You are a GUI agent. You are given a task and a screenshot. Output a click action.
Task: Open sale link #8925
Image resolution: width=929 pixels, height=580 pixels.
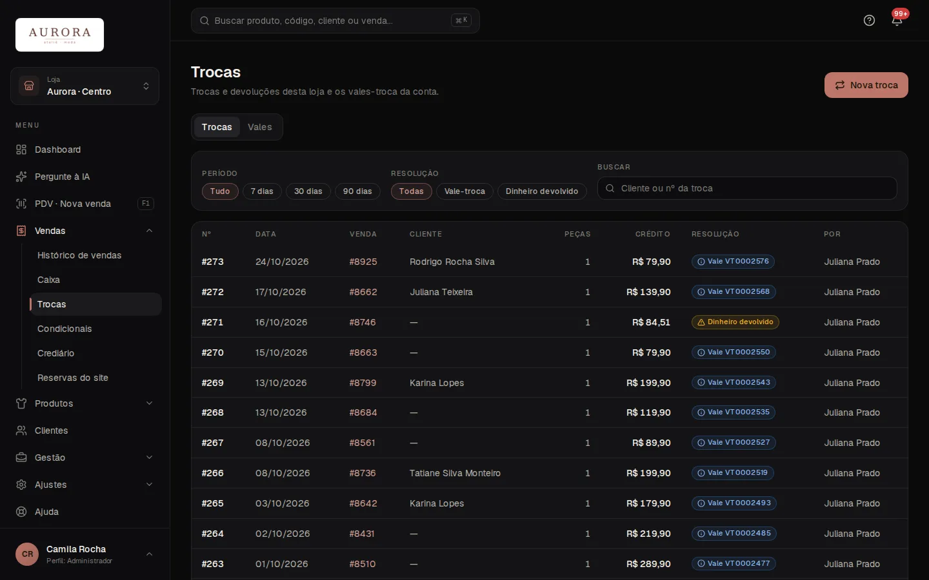coord(363,262)
